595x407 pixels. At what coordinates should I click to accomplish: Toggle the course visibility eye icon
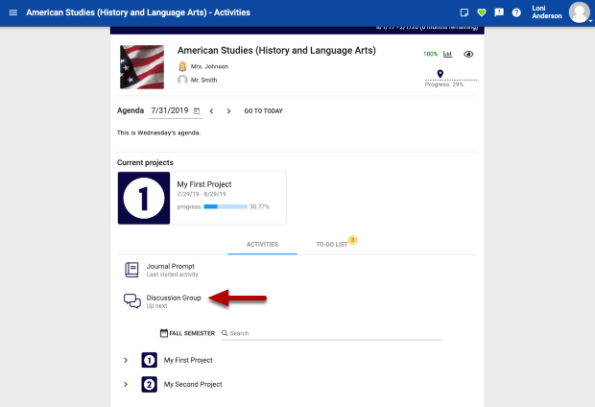468,55
